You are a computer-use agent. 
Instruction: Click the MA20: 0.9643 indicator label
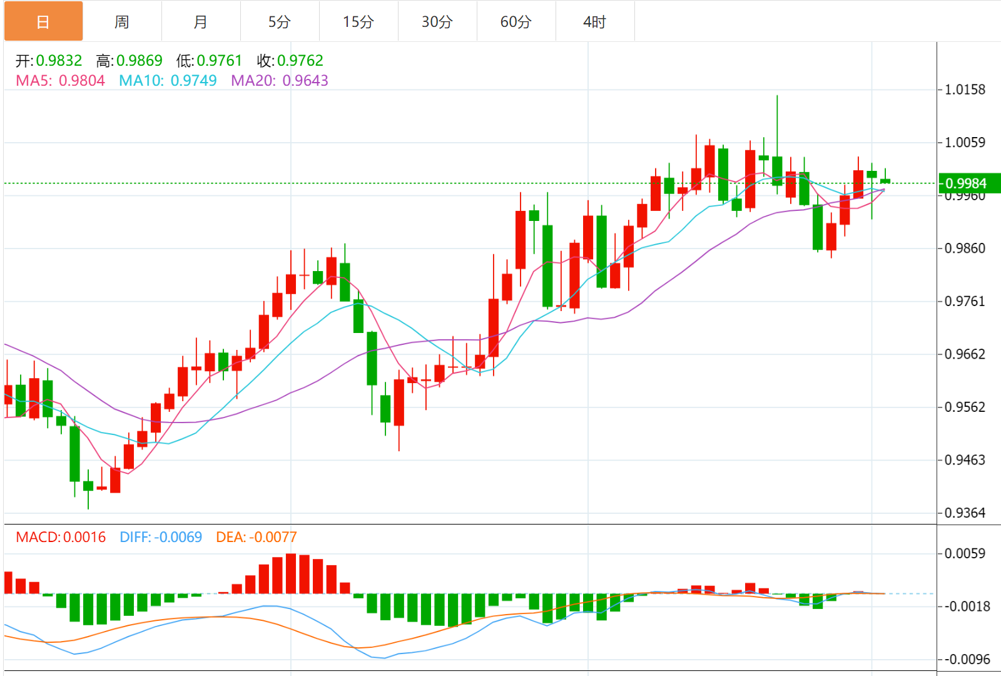(x=280, y=81)
